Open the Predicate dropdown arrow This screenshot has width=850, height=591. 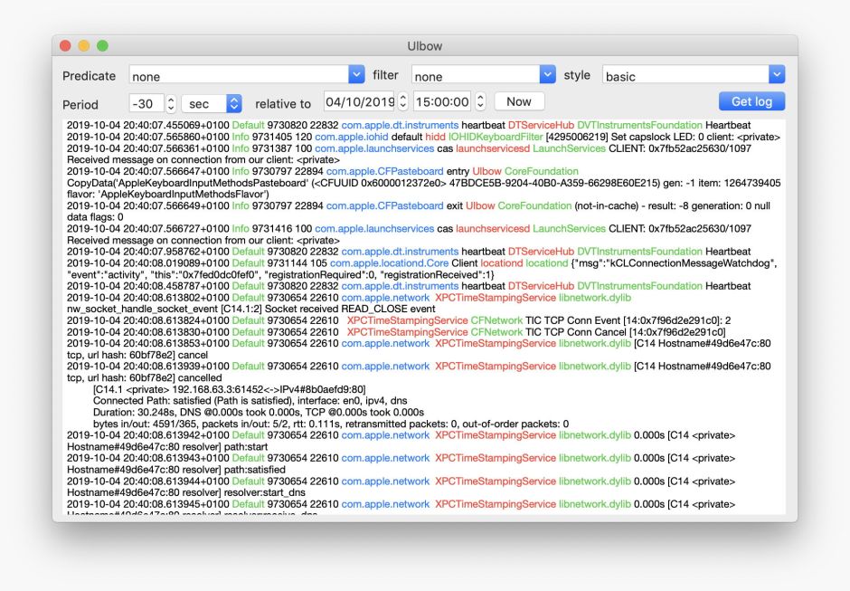point(356,75)
